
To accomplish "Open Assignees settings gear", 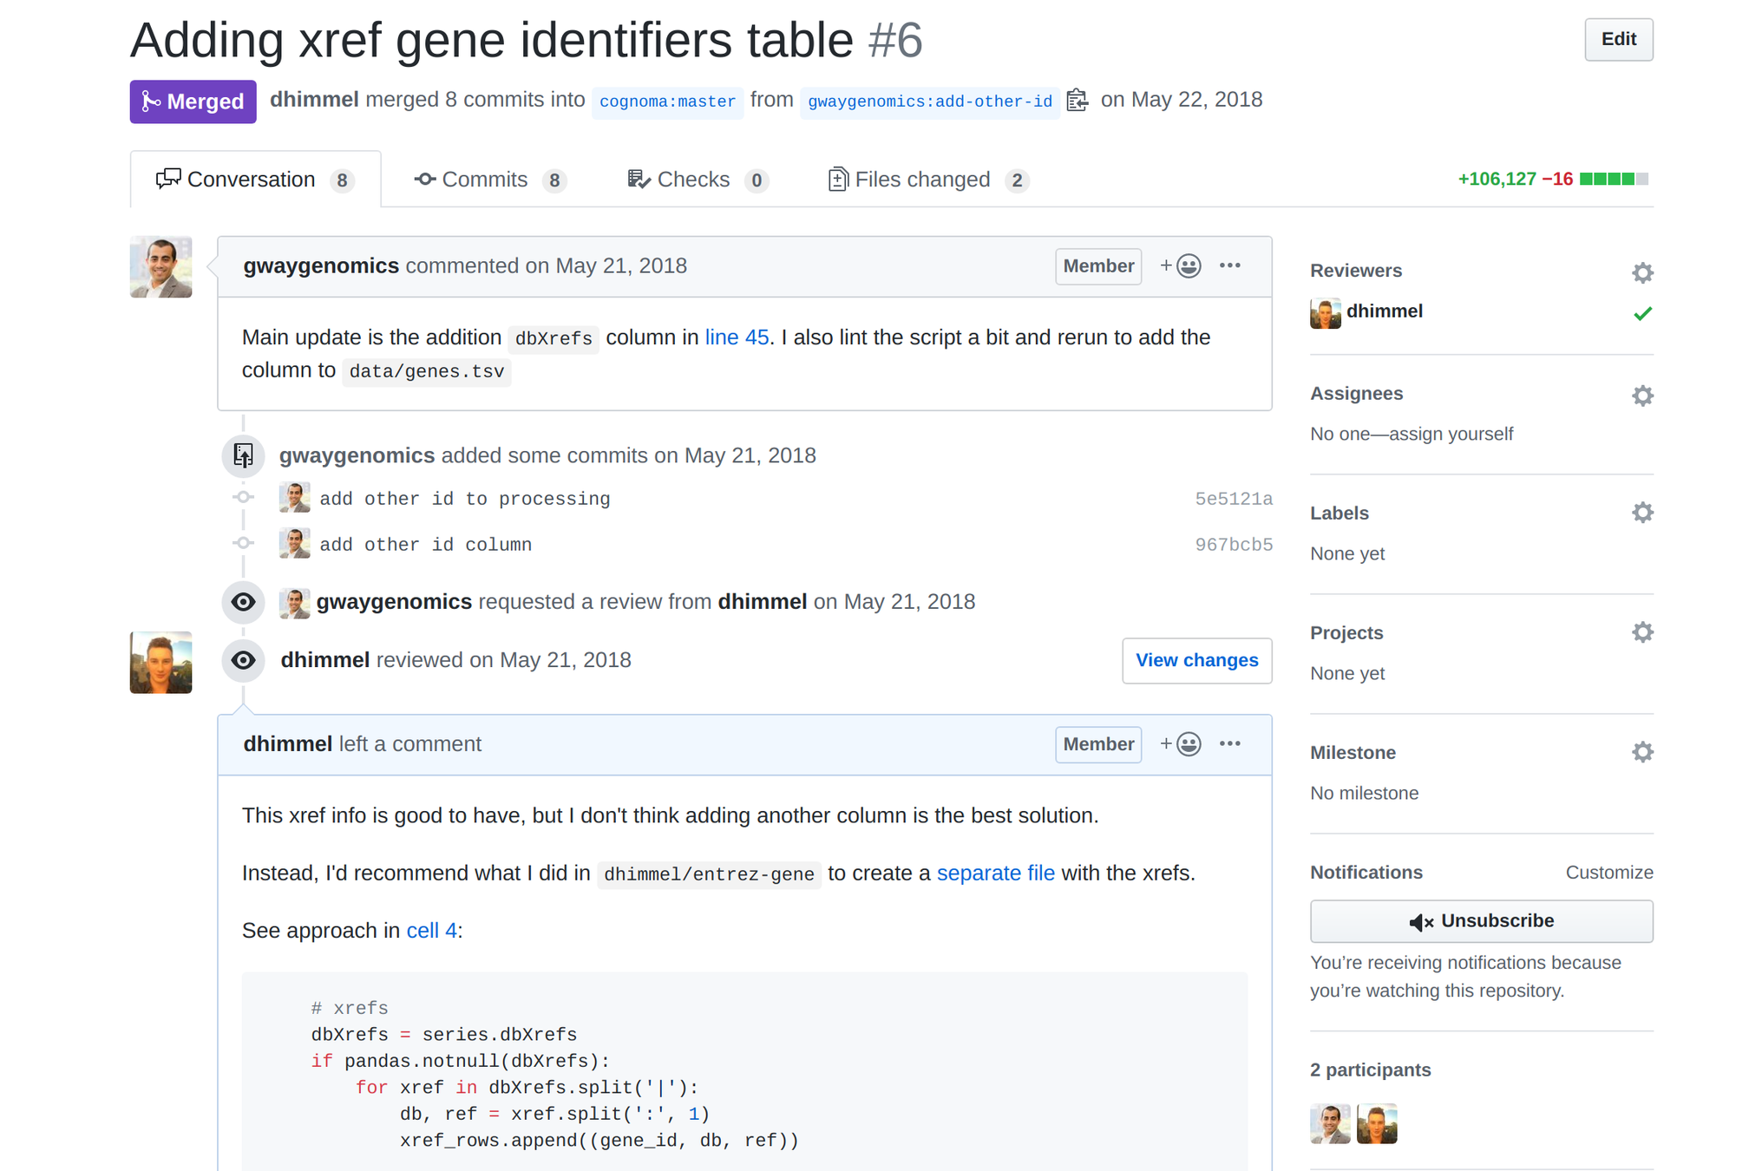I will (1641, 396).
